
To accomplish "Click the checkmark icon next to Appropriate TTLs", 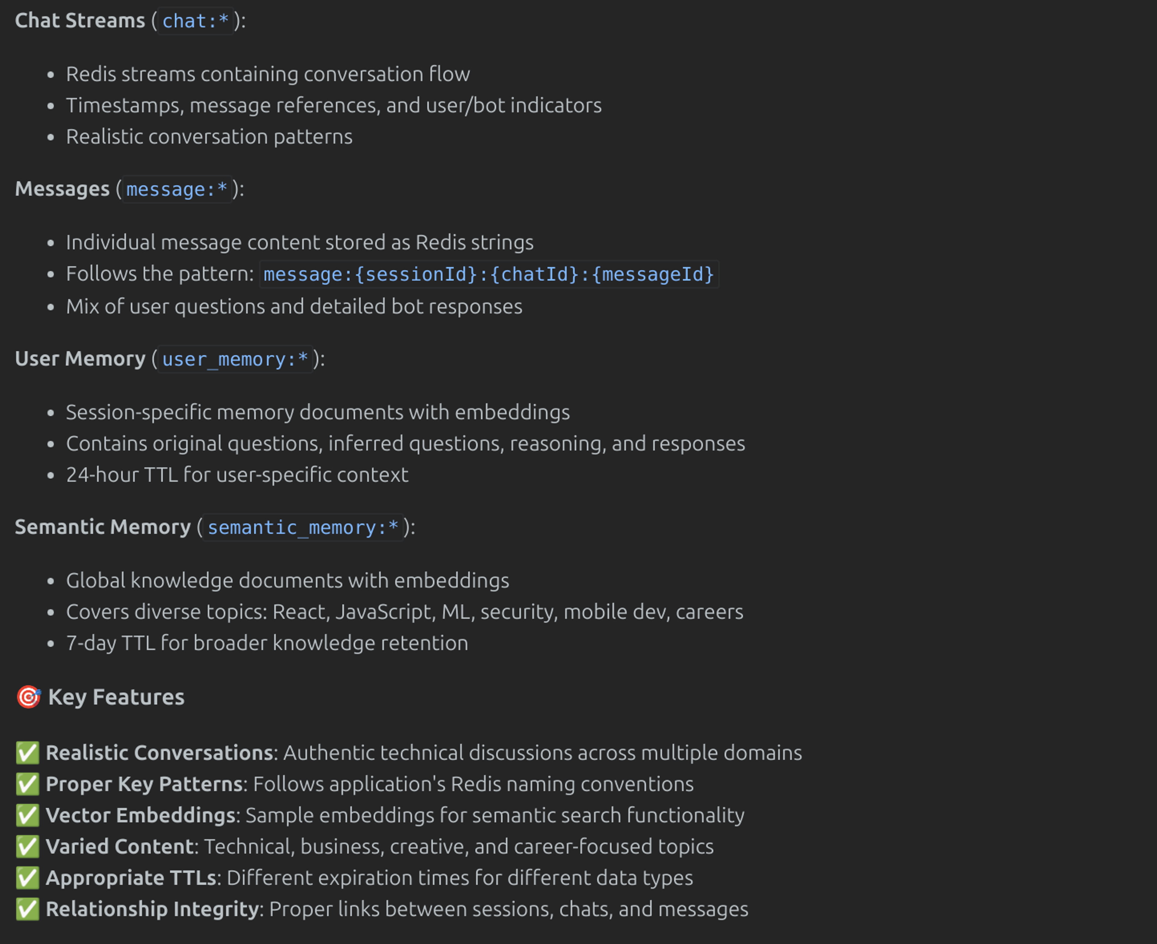I will 27,878.
